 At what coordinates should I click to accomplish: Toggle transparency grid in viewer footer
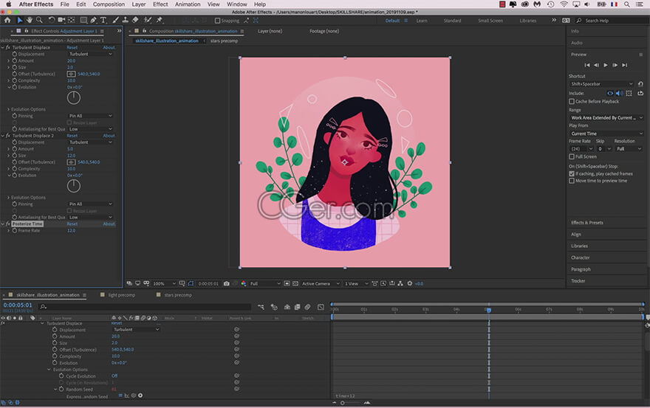[295, 284]
